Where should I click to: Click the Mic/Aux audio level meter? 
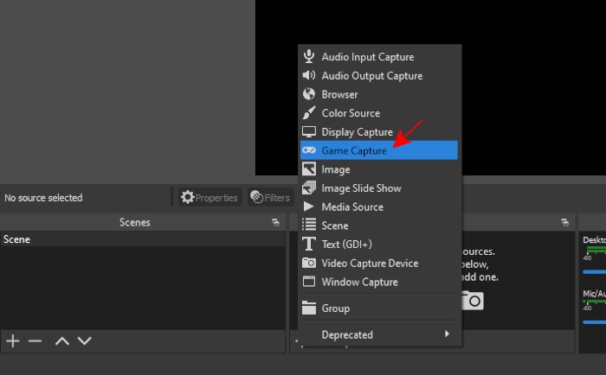(595, 302)
